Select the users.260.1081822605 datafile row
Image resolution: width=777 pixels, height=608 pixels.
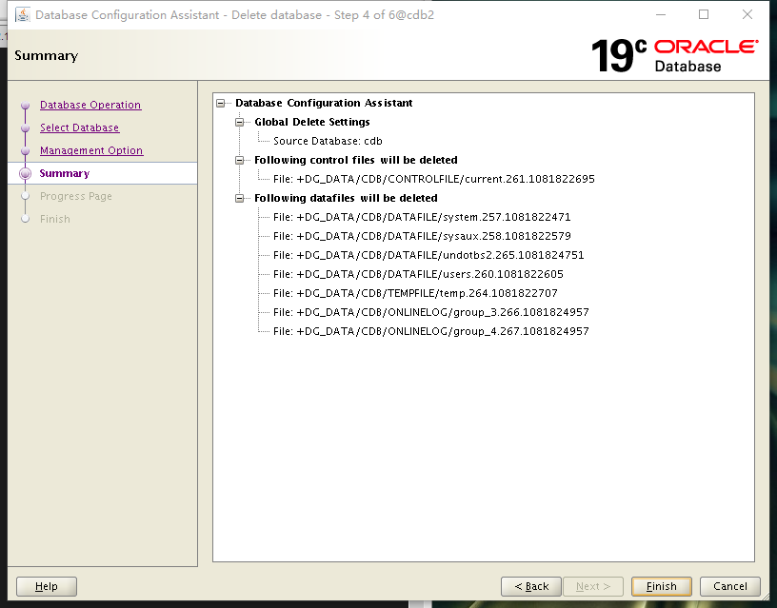418,274
